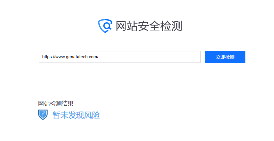Image resolution: width=274 pixels, height=141 pixels.
Task: Click the 风险 word in result message
Action: pos(92,115)
